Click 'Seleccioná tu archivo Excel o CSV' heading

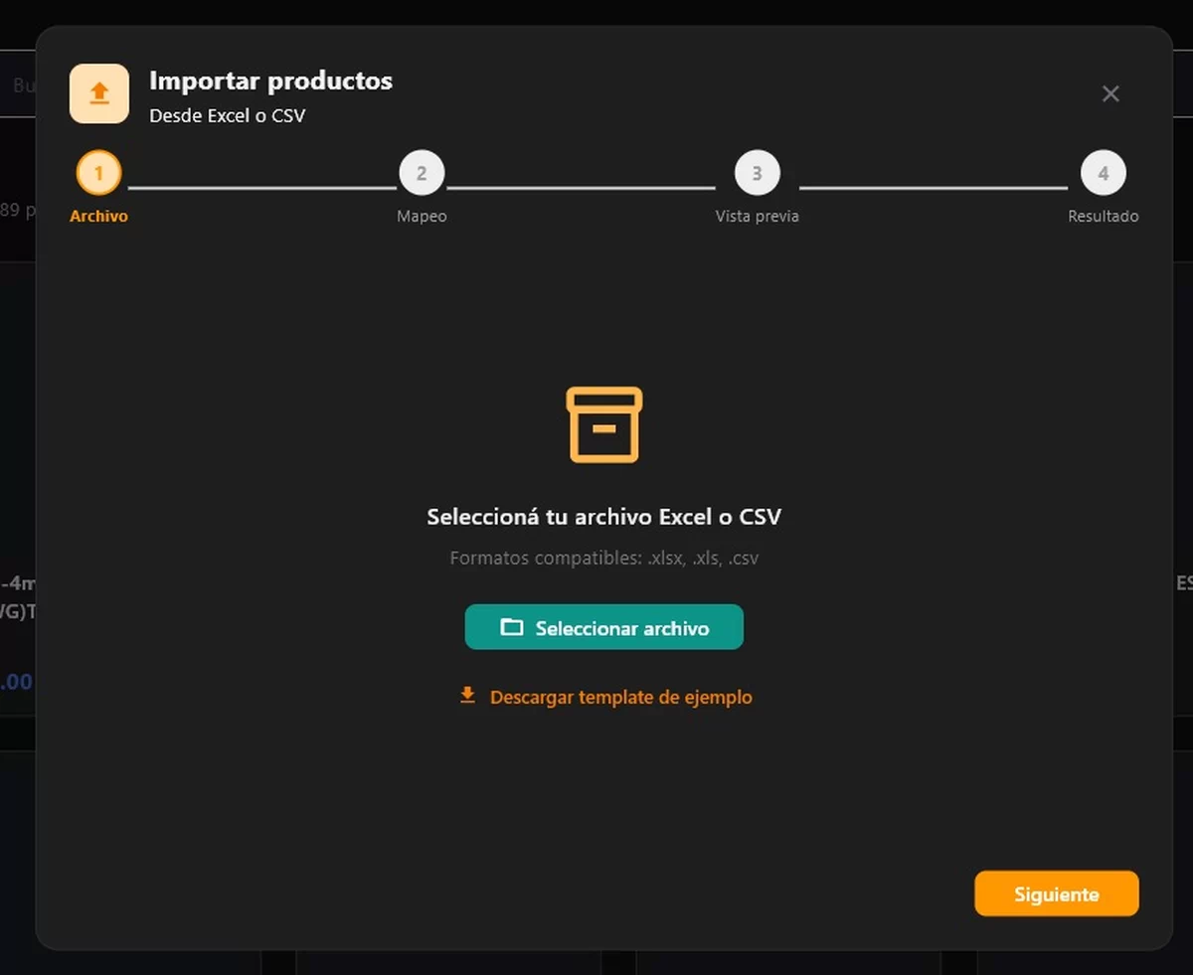[604, 517]
